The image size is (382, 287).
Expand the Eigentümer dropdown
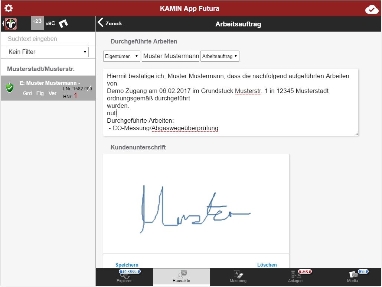[122, 57]
